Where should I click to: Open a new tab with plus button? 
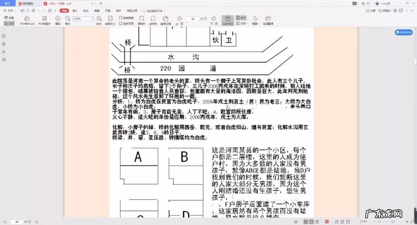(100, 3)
